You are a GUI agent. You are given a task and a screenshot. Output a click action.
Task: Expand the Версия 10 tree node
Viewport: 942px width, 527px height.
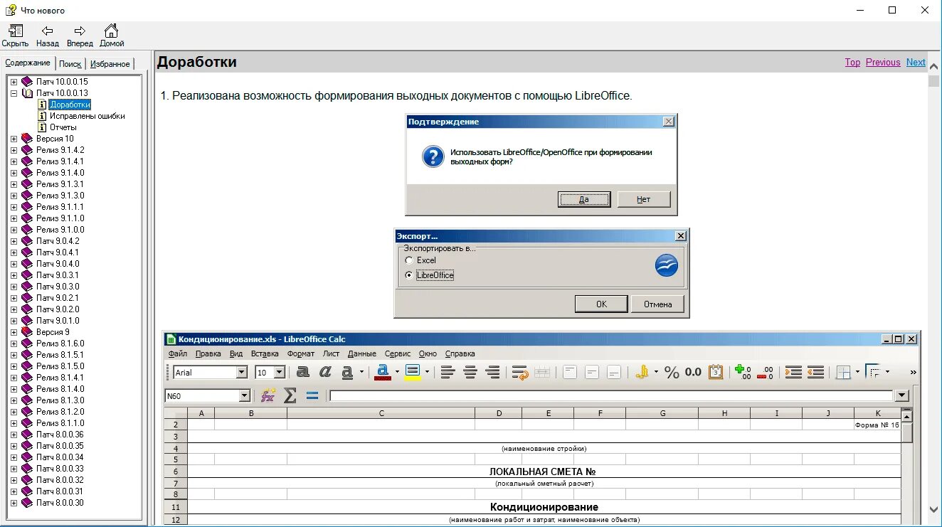pos(14,139)
